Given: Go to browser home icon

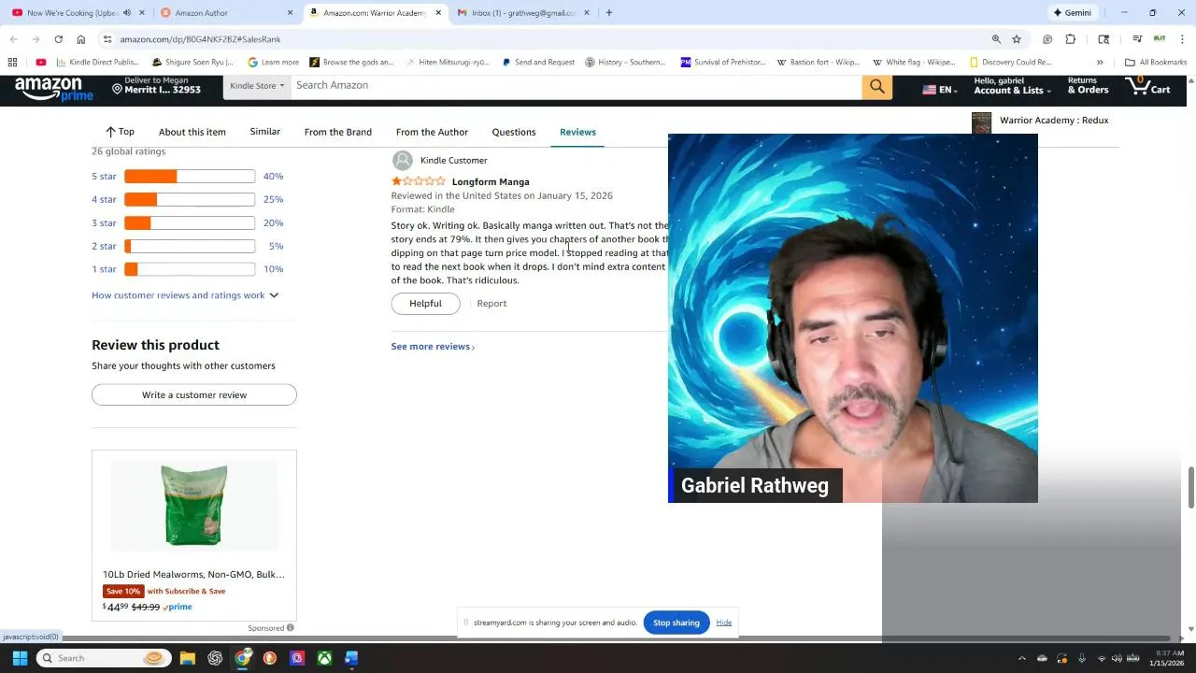Looking at the screenshot, I should click(81, 39).
